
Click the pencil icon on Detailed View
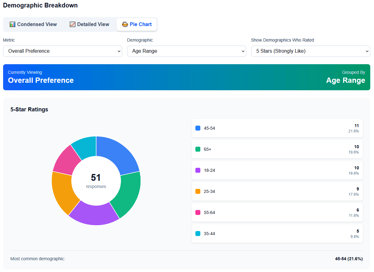[x=72, y=24]
